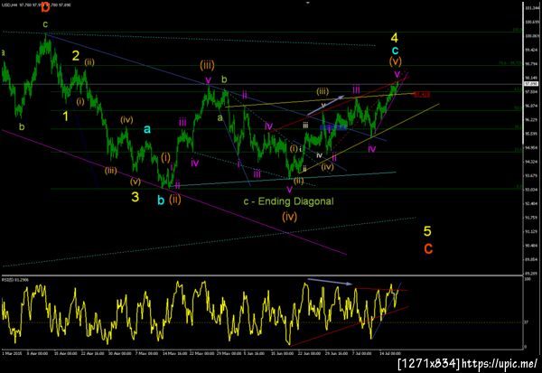
Task: Select the blue highlighted rectangle on the chart
Action: pyautogui.click(x=332, y=127)
